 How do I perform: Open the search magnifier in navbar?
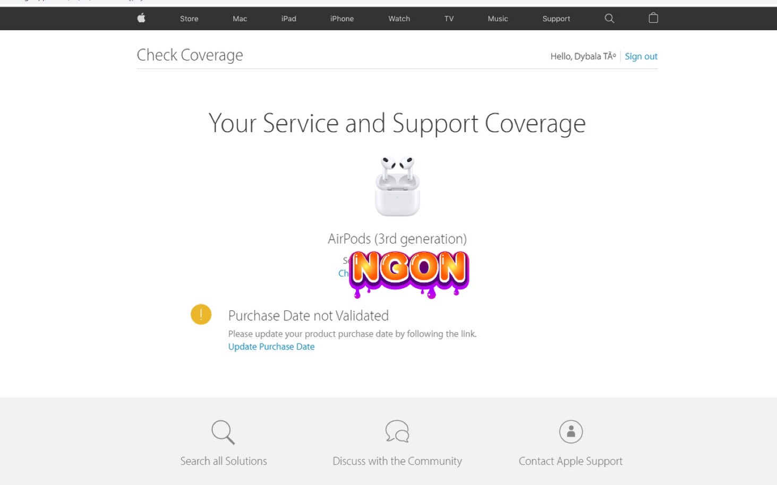(x=609, y=19)
